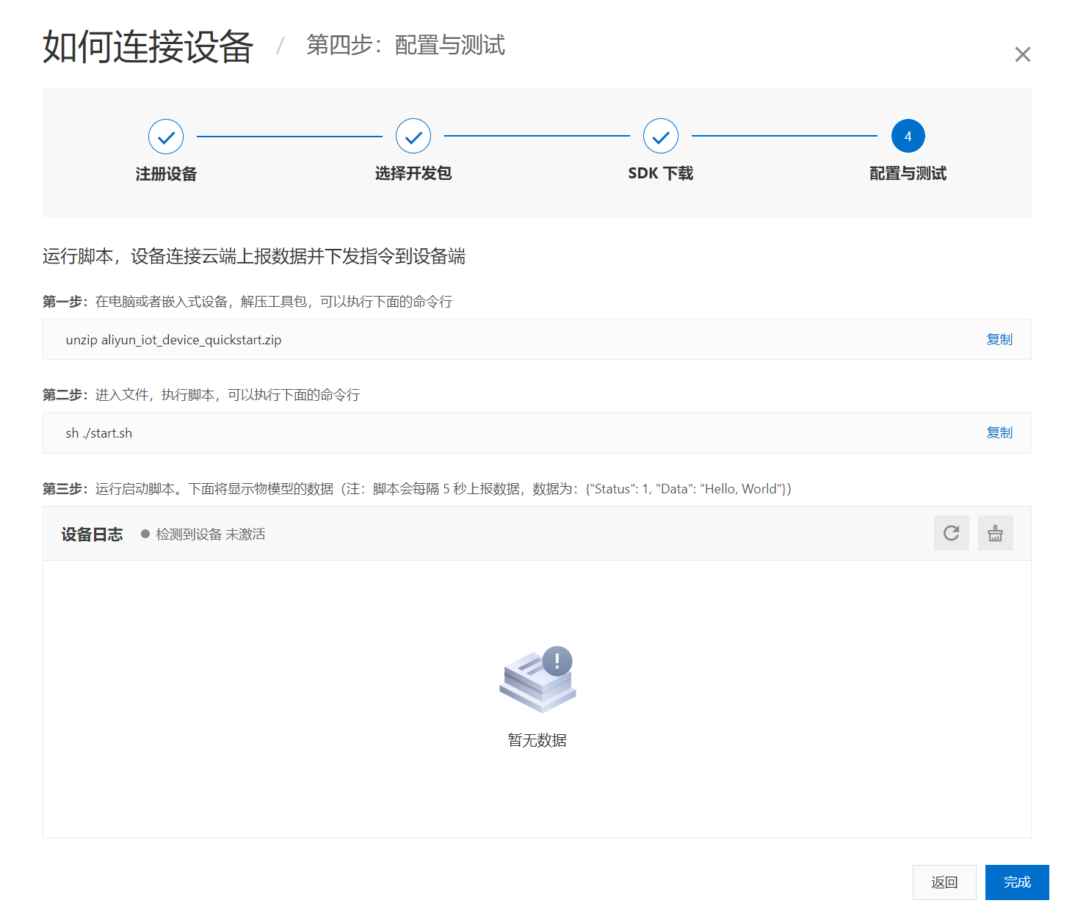Jump to the SDK 下载 step
Screen dimensions: 1075x917
660,173
